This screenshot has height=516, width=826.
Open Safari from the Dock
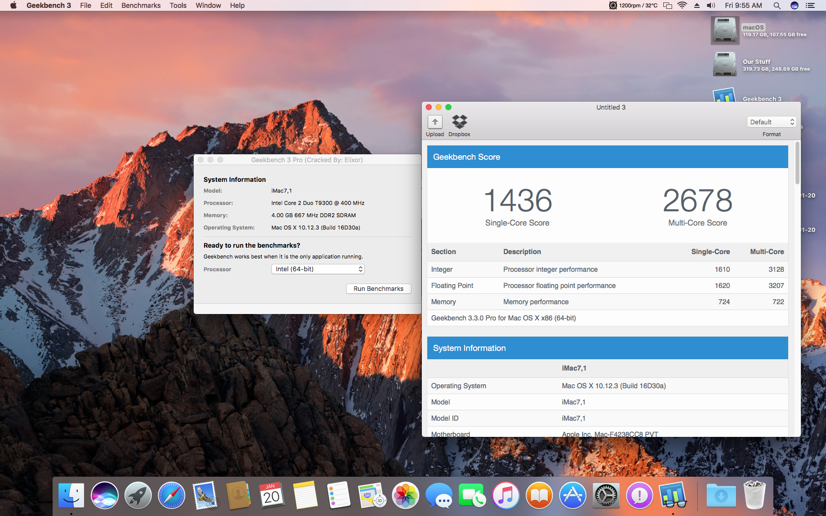[172, 495]
